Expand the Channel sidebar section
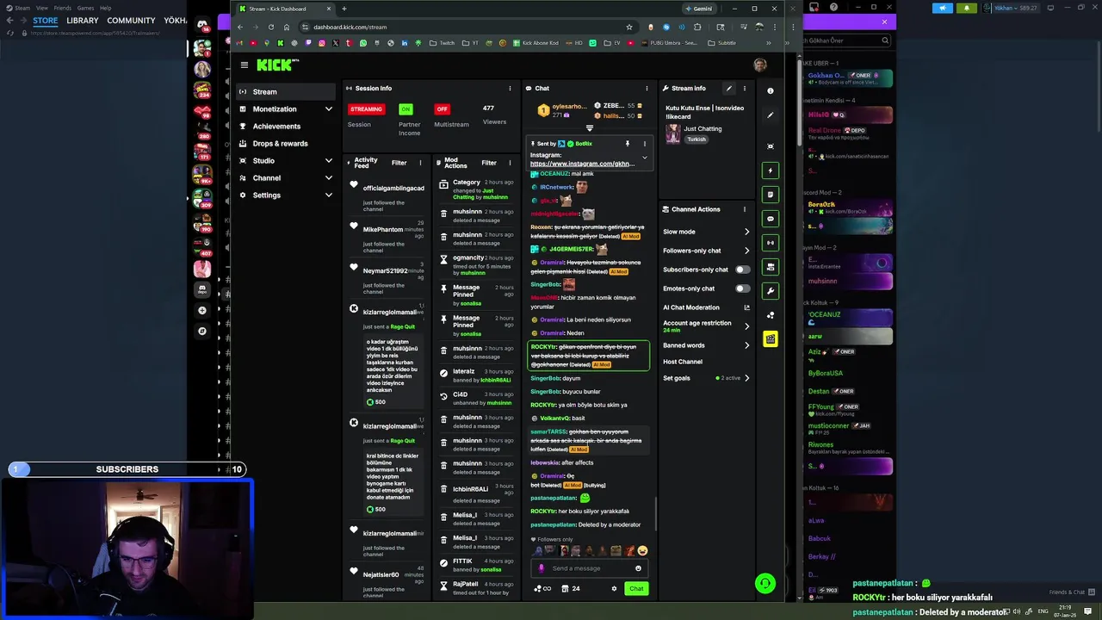The image size is (1102, 620). click(x=328, y=178)
